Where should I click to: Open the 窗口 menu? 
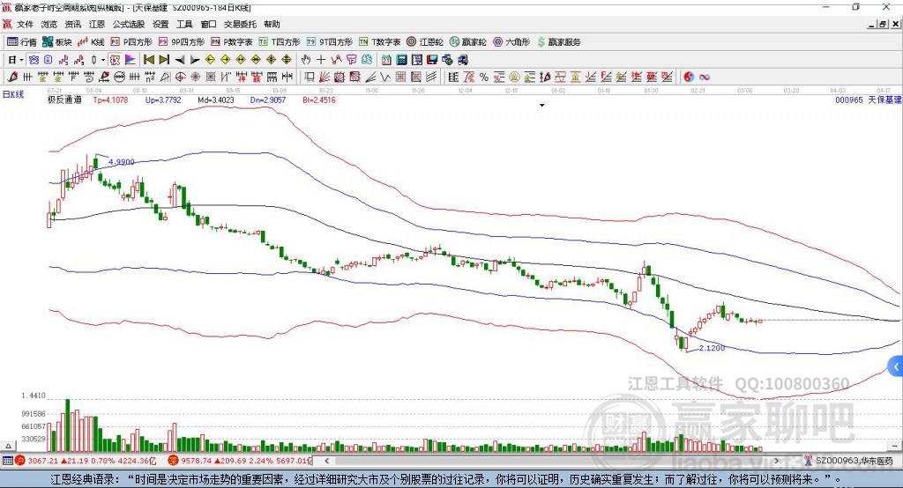click(208, 24)
